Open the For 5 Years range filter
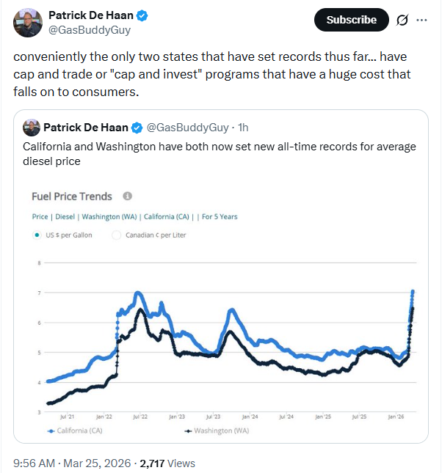Screen dimensions: 442x473 point(220,217)
